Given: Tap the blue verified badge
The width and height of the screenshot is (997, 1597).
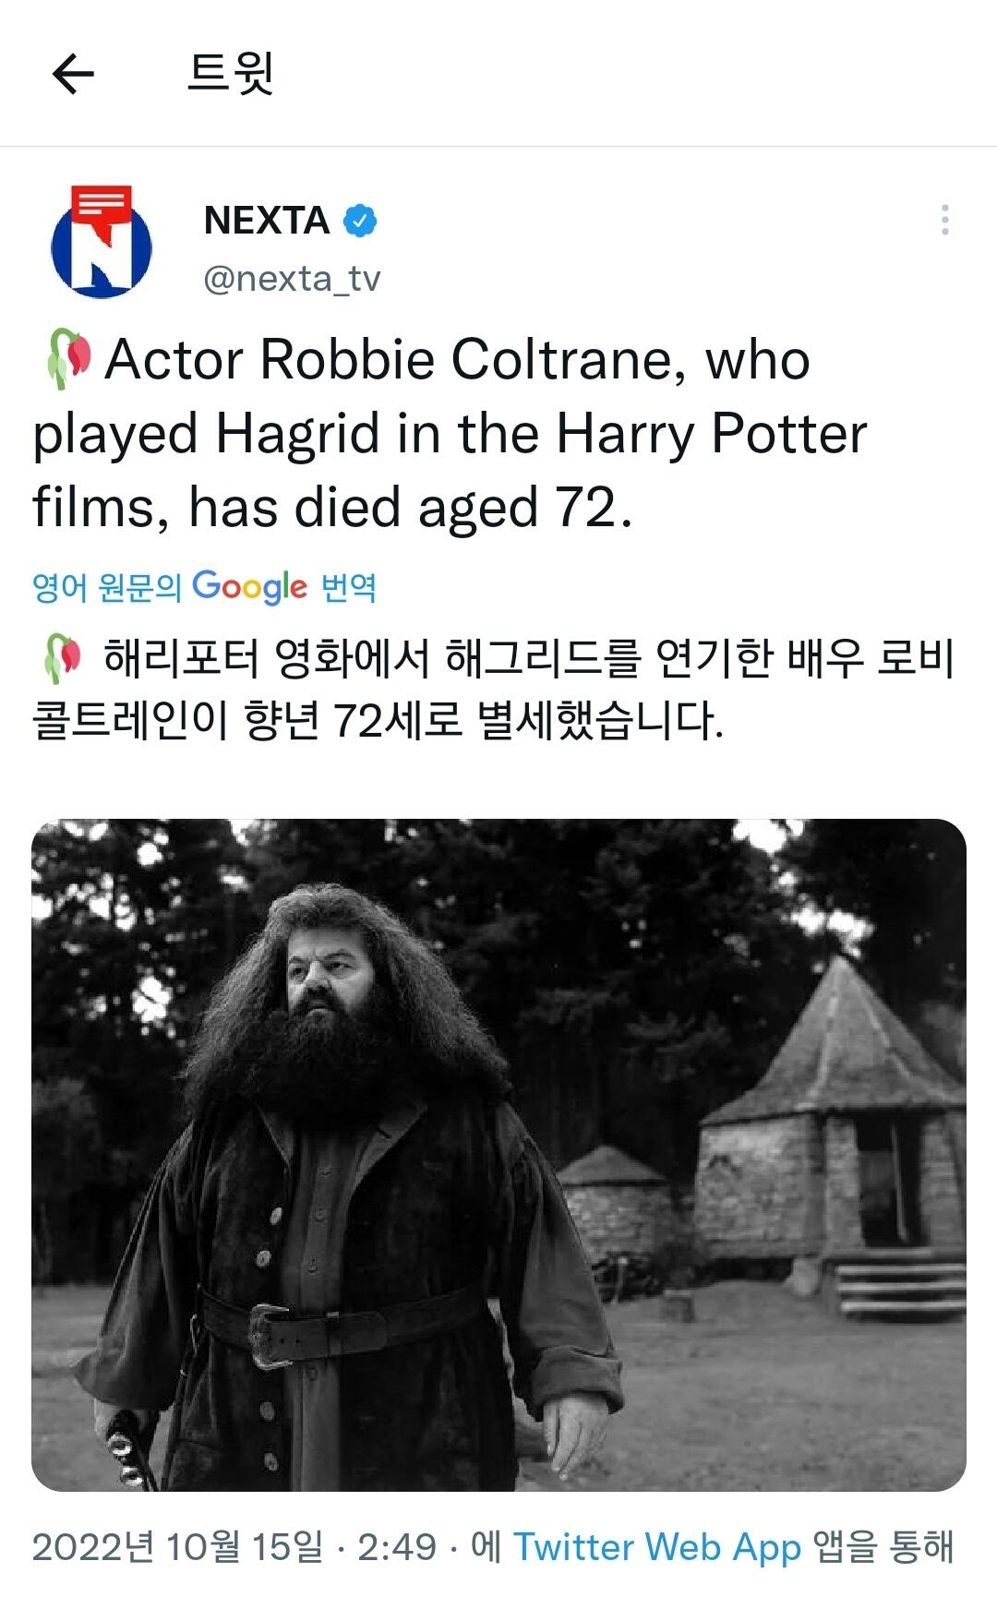Looking at the screenshot, I should (x=360, y=221).
